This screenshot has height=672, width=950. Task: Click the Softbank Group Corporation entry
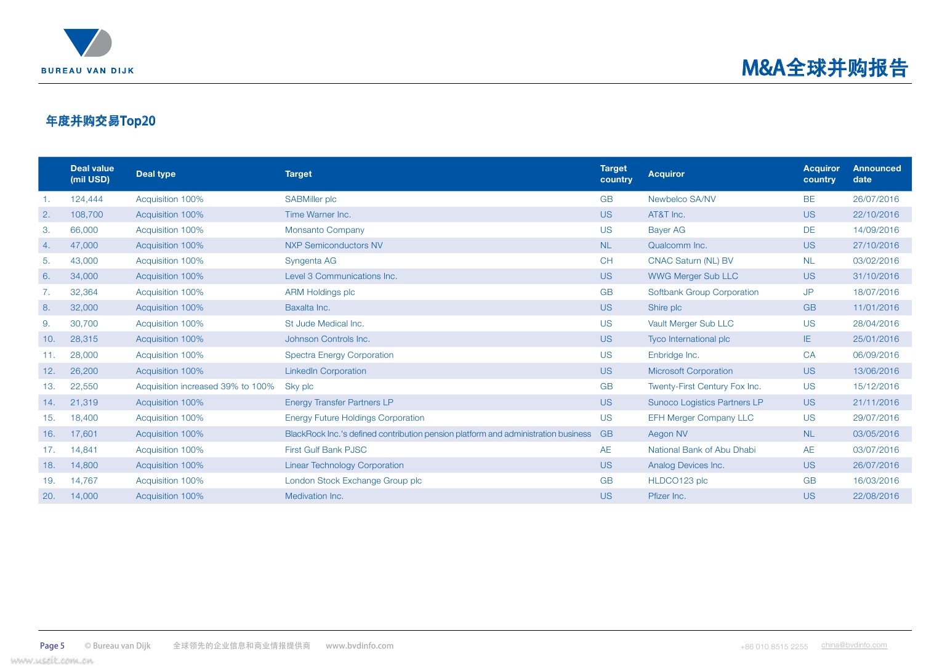click(703, 292)
